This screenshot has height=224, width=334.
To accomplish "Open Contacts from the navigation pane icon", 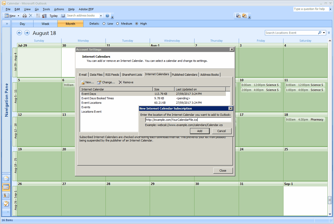I will 6,195.
